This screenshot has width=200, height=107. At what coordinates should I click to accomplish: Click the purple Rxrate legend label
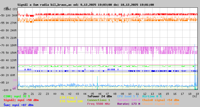(128, 104)
